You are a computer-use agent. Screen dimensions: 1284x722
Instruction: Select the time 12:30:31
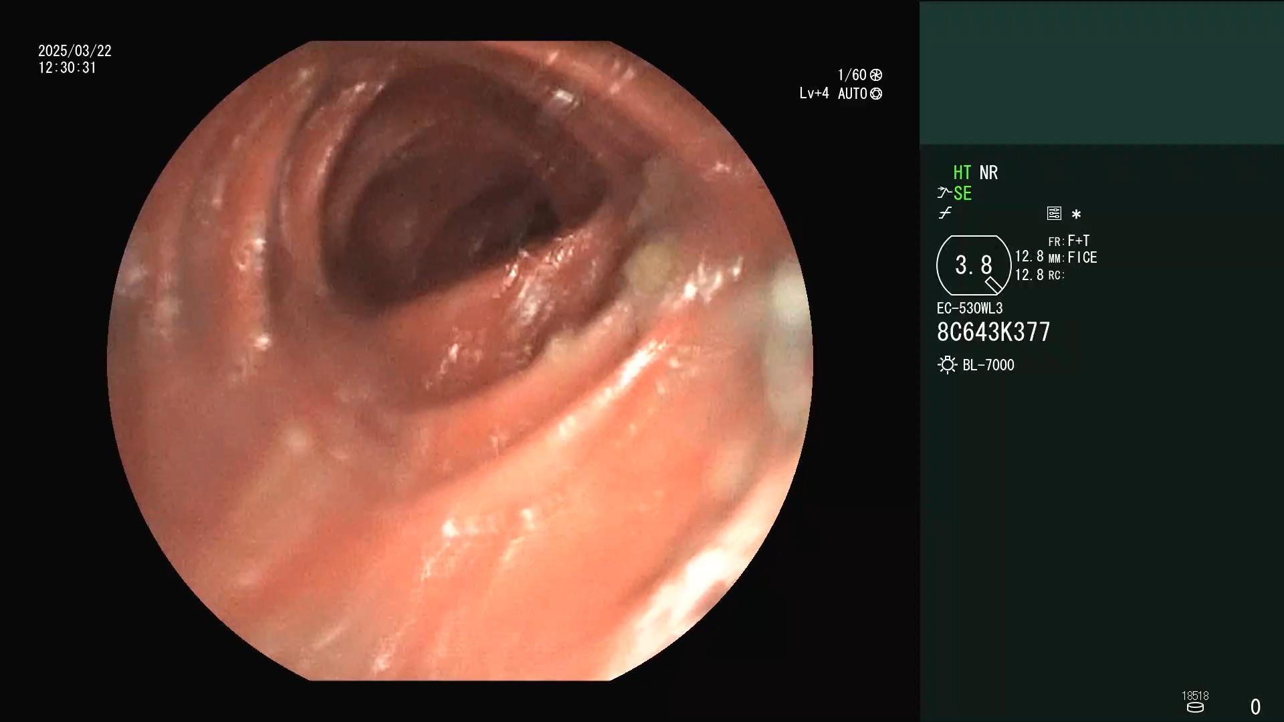(68, 68)
